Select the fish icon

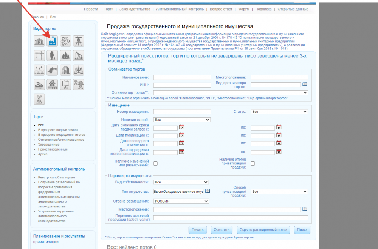click(x=52, y=70)
